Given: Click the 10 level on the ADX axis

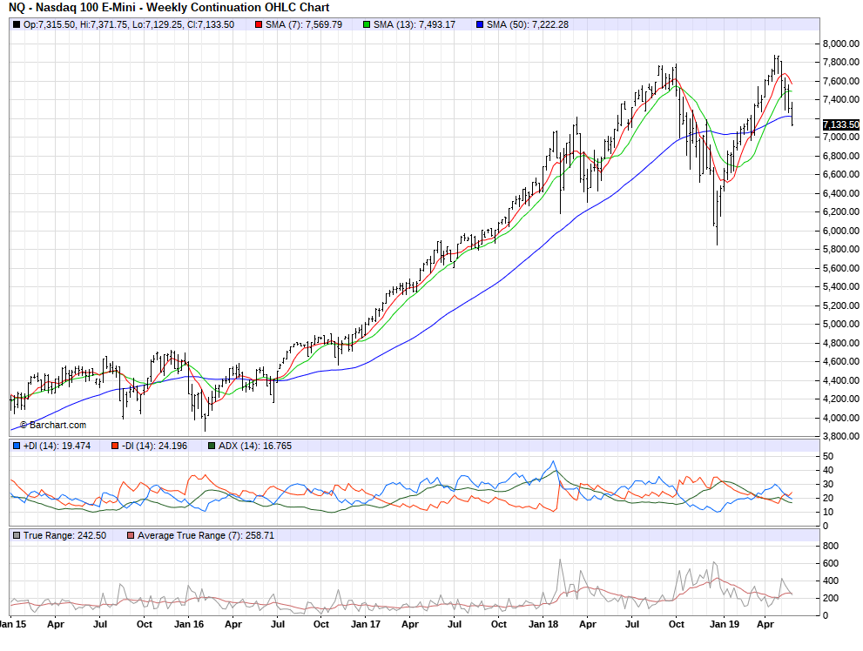Looking at the screenshot, I should [x=828, y=513].
